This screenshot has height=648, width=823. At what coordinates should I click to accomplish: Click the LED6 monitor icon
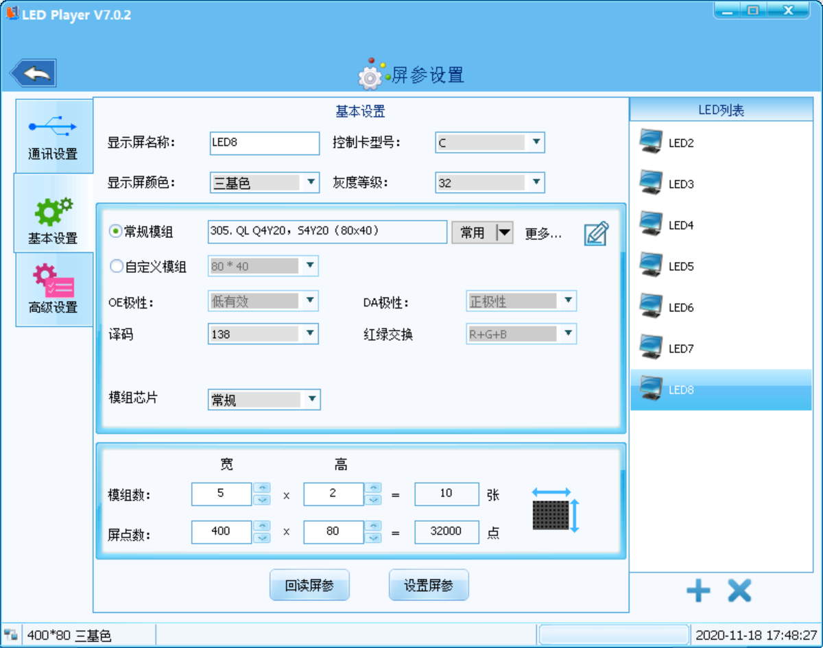coord(650,306)
